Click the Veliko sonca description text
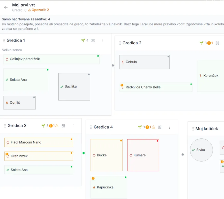Screen dimensions: 224x199 click(x=12, y=50)
